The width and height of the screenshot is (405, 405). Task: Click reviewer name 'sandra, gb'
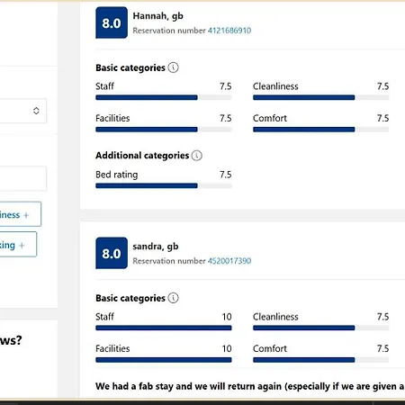[156, 247]
